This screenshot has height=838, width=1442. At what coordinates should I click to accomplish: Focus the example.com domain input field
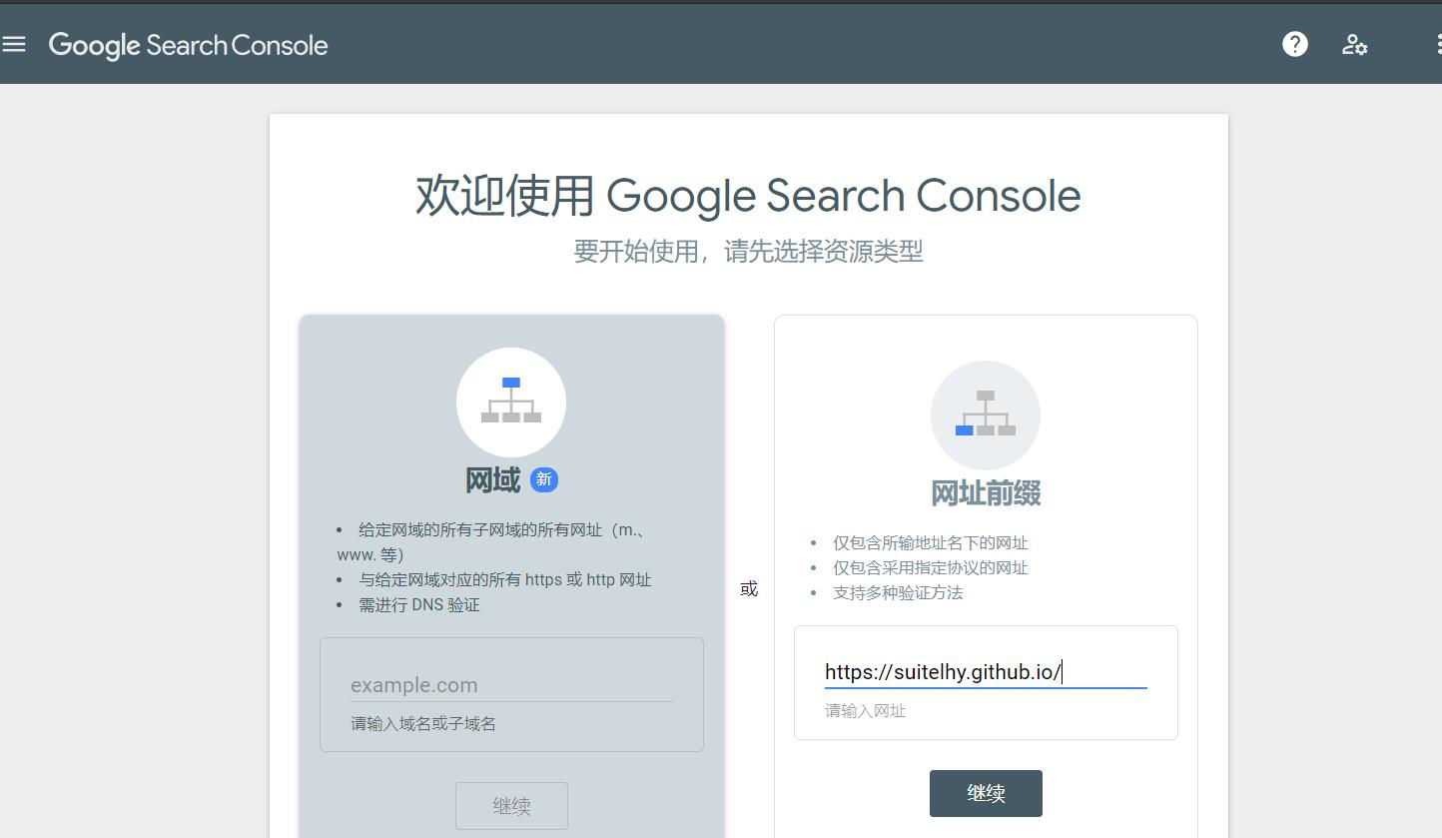[x=511, y=685]
